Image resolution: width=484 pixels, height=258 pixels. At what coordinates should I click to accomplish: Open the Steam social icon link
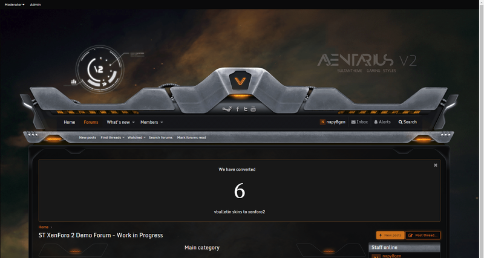point(227,109)
